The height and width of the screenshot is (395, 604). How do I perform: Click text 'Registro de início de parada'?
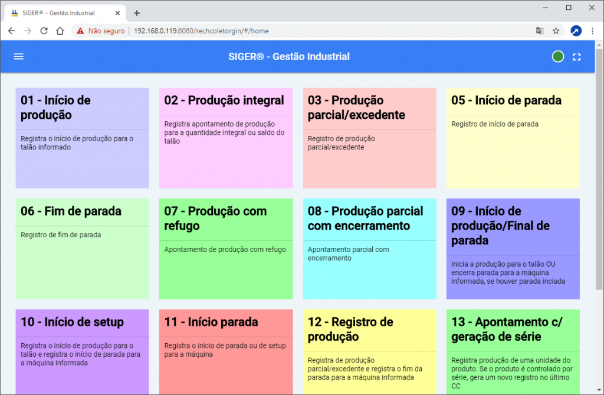click(495, 124)
